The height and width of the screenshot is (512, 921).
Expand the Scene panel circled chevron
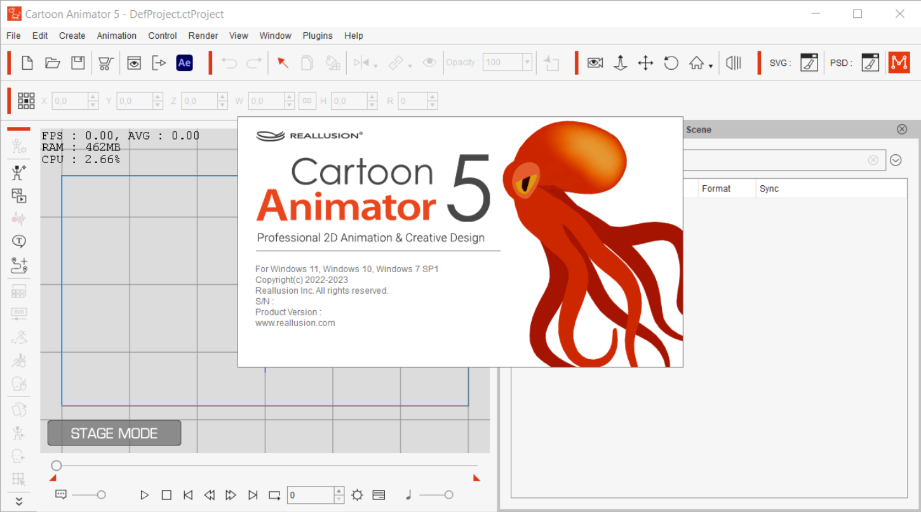click(x=896, y=160)
